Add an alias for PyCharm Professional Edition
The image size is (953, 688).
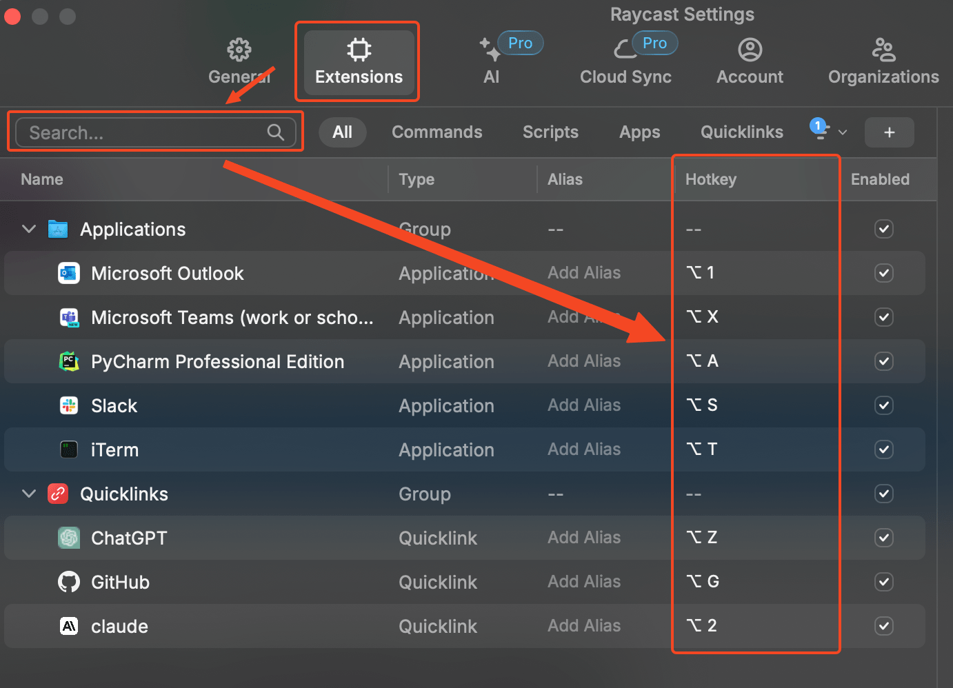(584, 361)
